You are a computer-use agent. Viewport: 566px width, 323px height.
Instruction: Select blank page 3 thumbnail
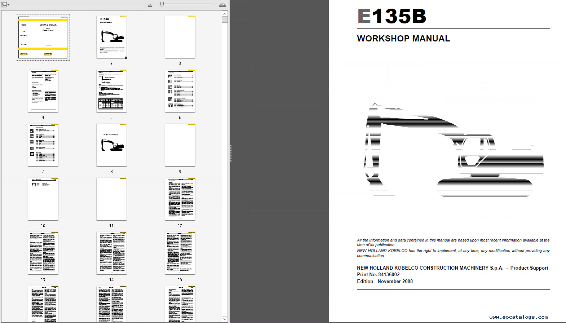(x=180, y=37)
